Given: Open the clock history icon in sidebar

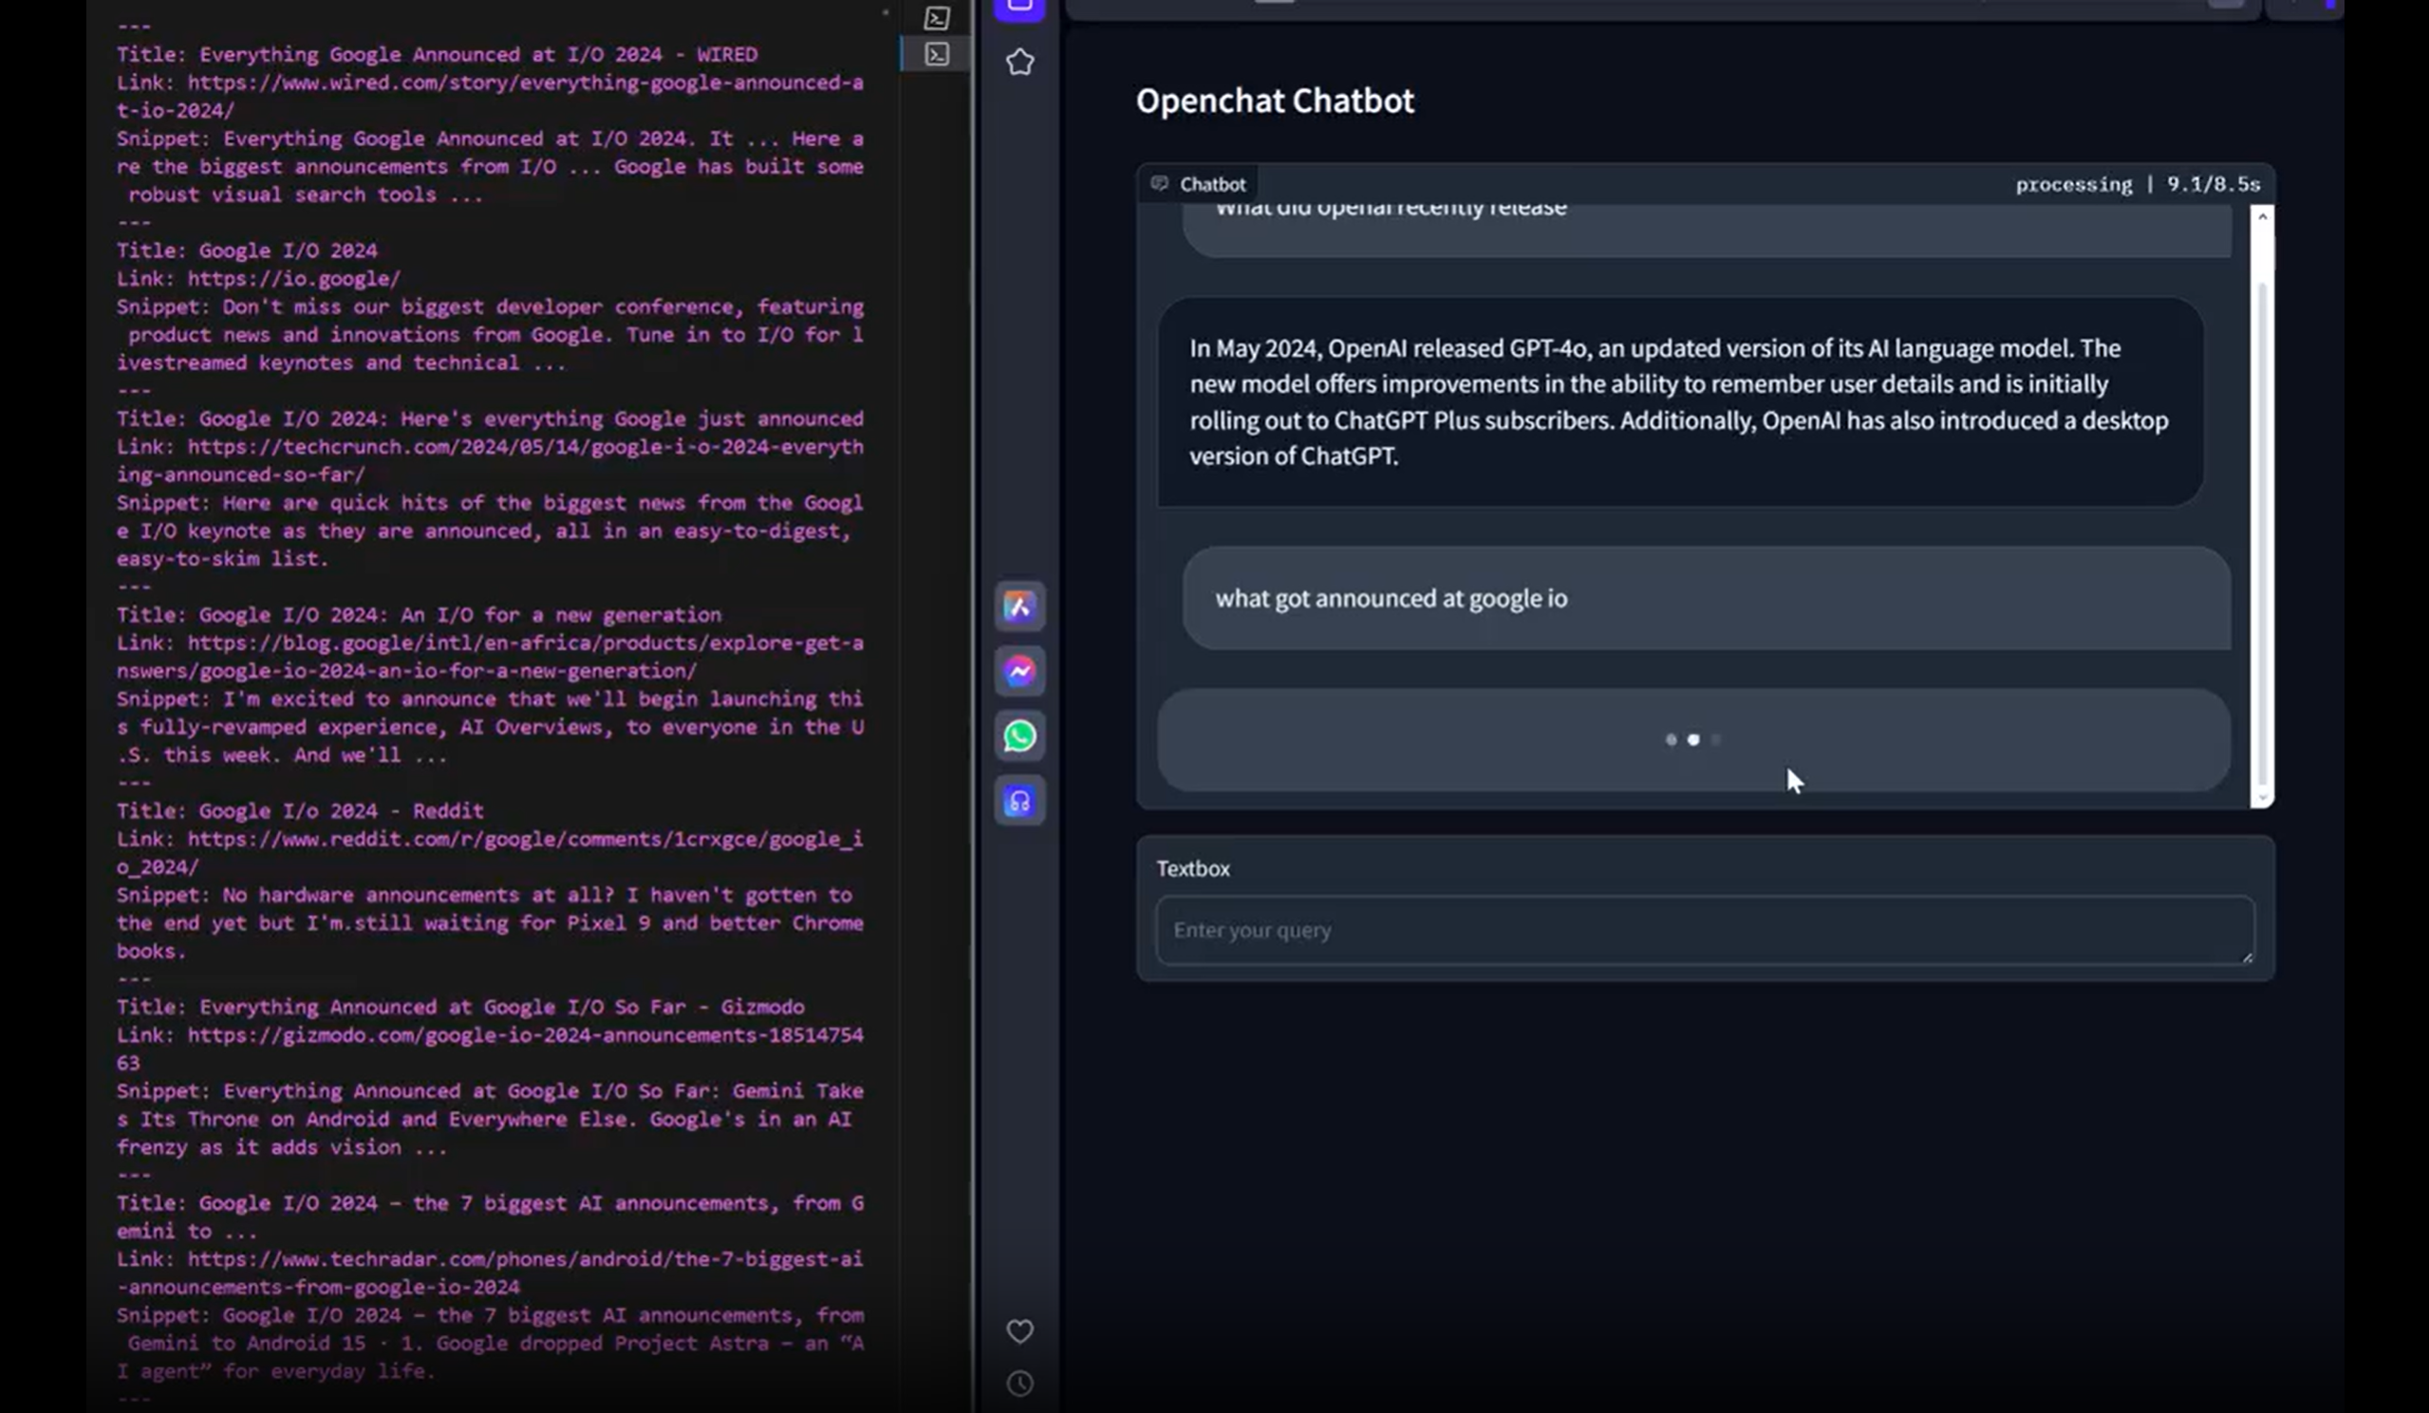Looking at the screenshot, I should pos(1019,1384).
